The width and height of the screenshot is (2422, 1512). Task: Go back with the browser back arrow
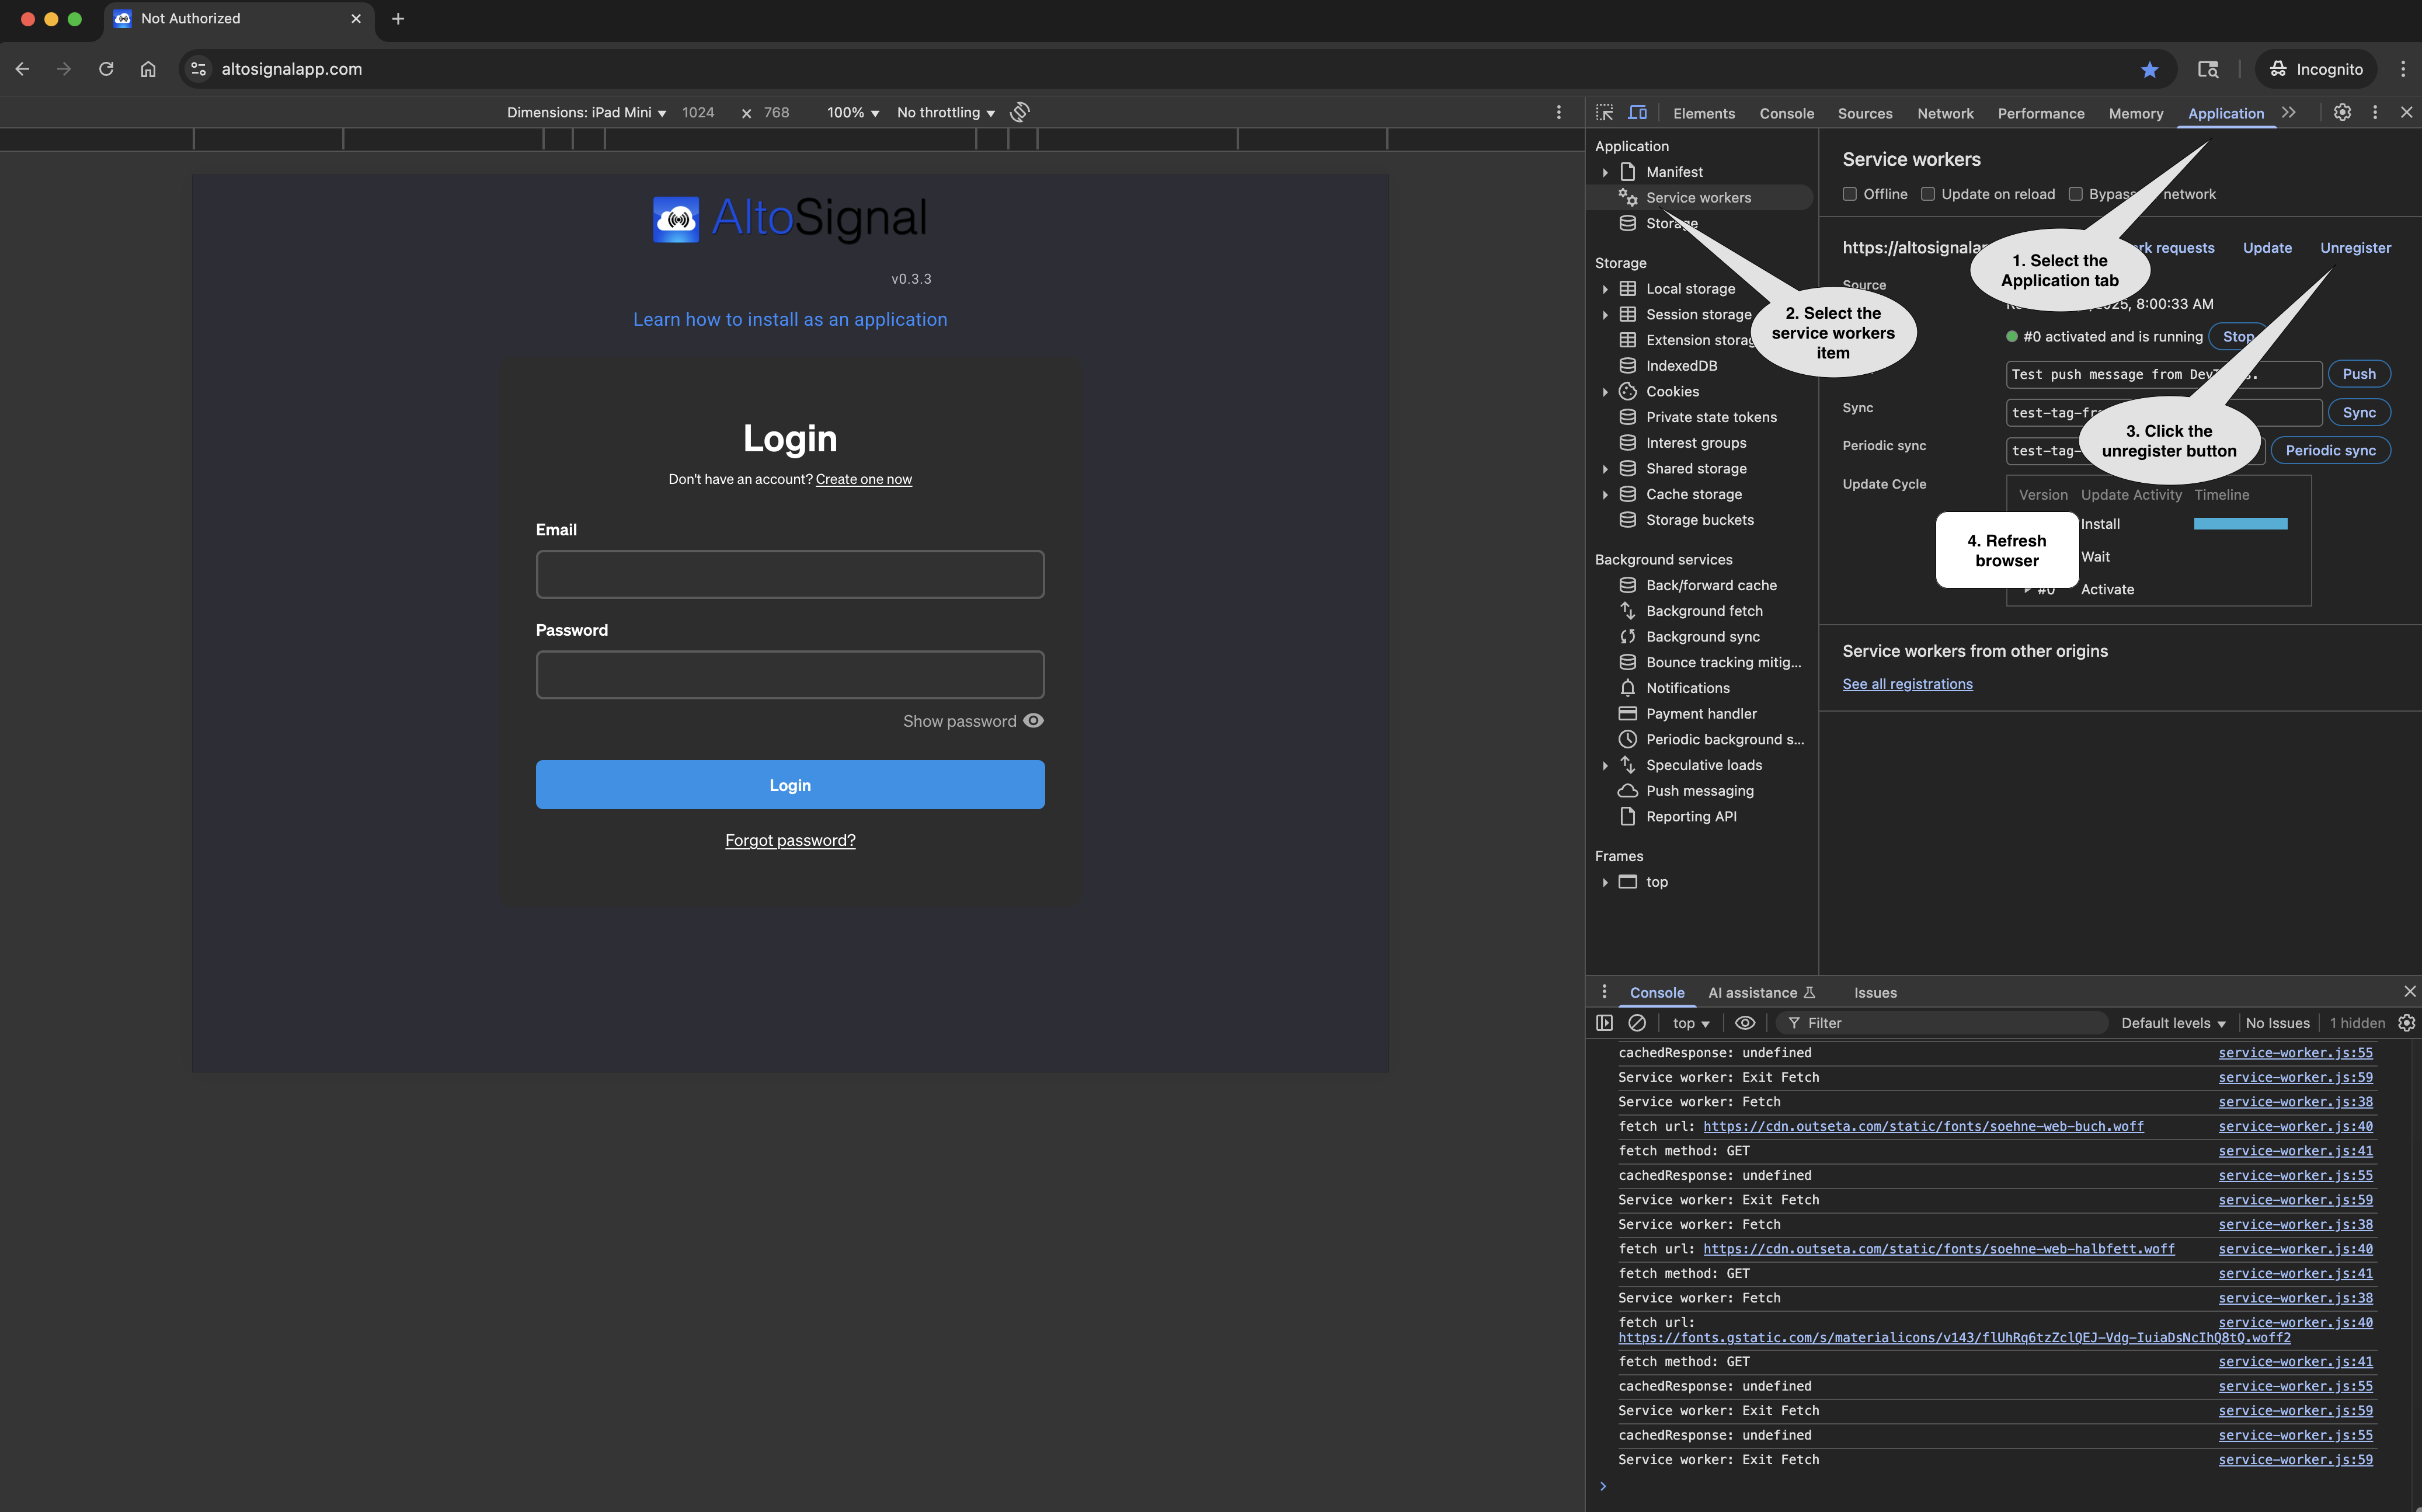point(22,69)
